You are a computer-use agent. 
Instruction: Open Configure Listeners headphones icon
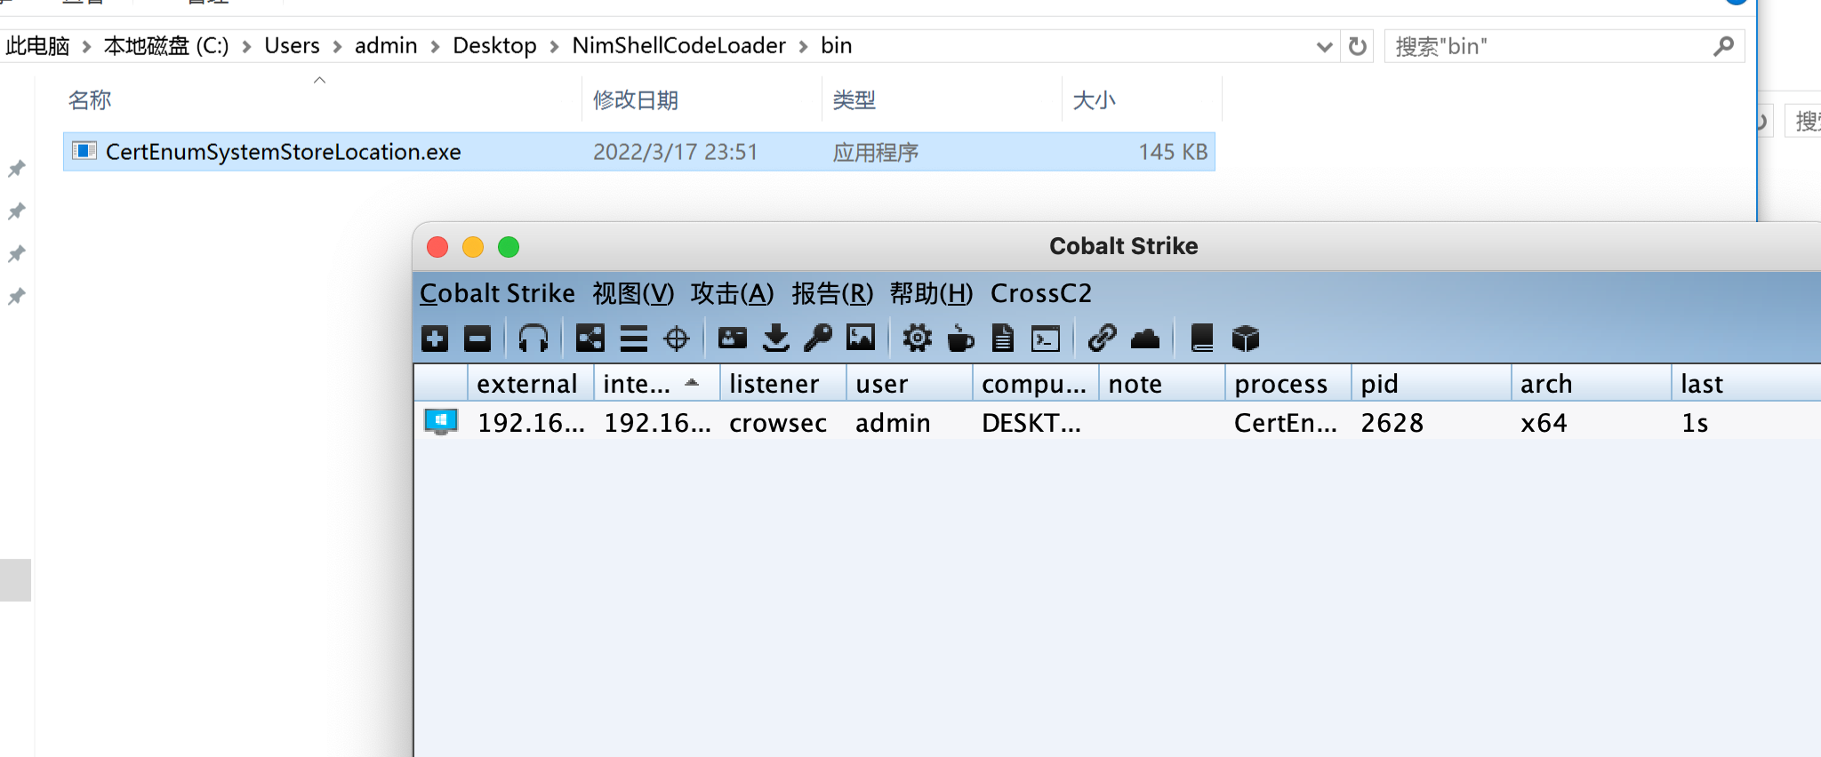tap(533, 339)
